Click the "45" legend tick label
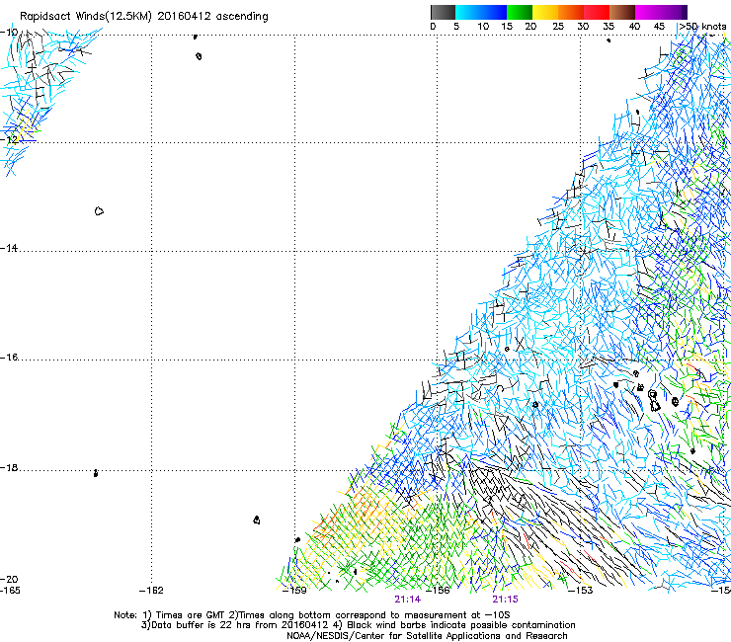Viewport: 731px width, 642px height. (x=659, y=27)
